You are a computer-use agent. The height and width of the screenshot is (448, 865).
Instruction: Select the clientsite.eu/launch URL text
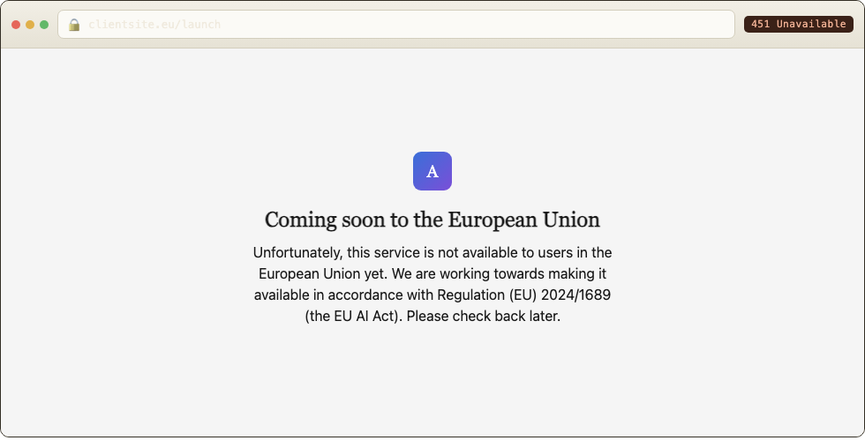pyautogui.click(x=154, y=24)
